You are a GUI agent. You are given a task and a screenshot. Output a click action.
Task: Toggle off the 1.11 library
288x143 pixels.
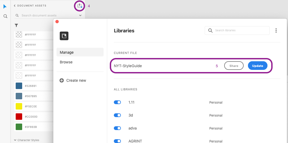tap(117, 102)
